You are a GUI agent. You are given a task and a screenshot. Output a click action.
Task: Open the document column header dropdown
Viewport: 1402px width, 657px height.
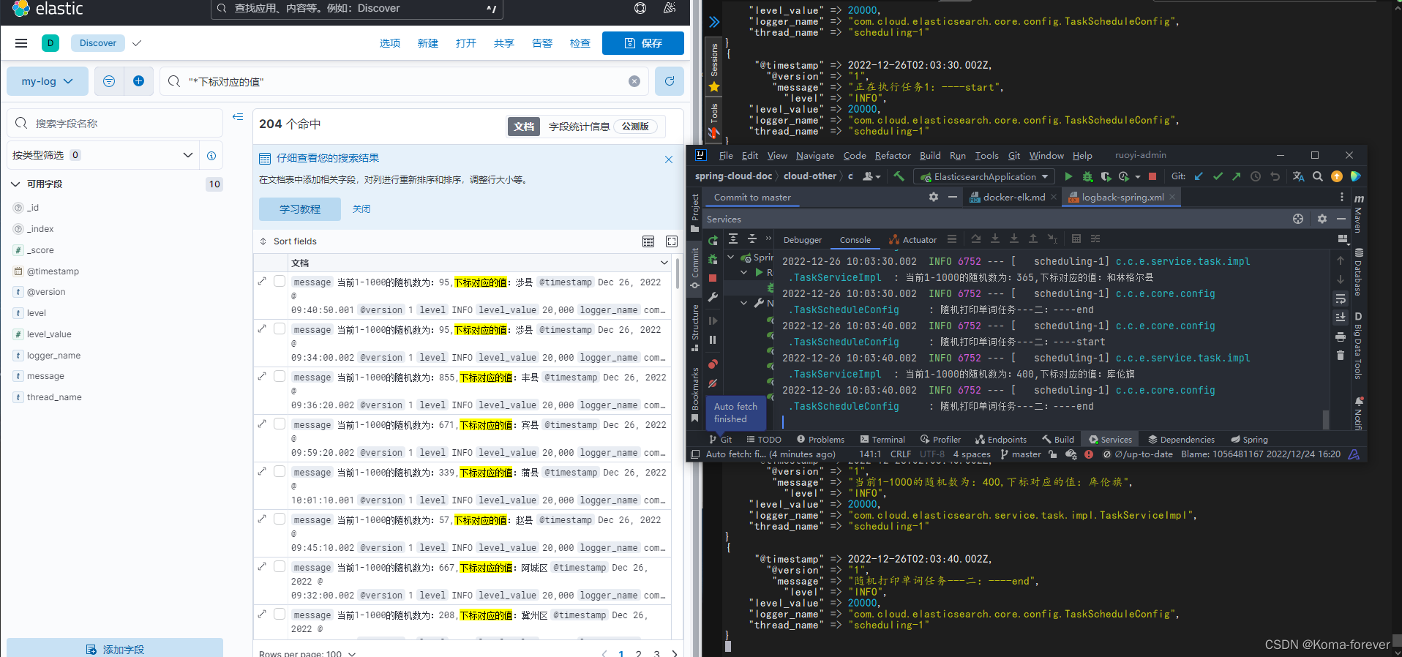point(664,263)
